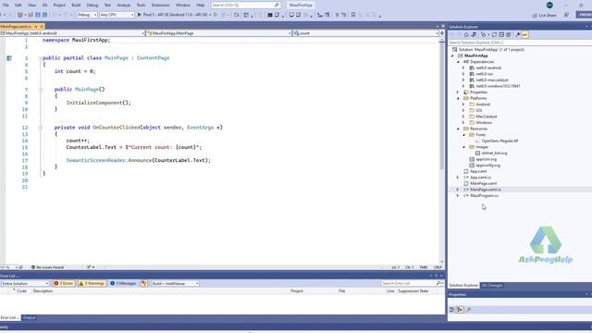Open Properties via wrench icon in Solution Explorer
Image resolution: width=592 pixels, height=333 pixels.
518,35
